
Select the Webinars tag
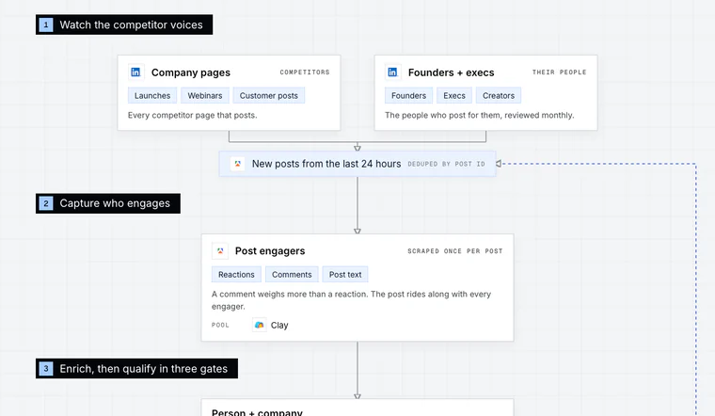[x=205, y=95]
